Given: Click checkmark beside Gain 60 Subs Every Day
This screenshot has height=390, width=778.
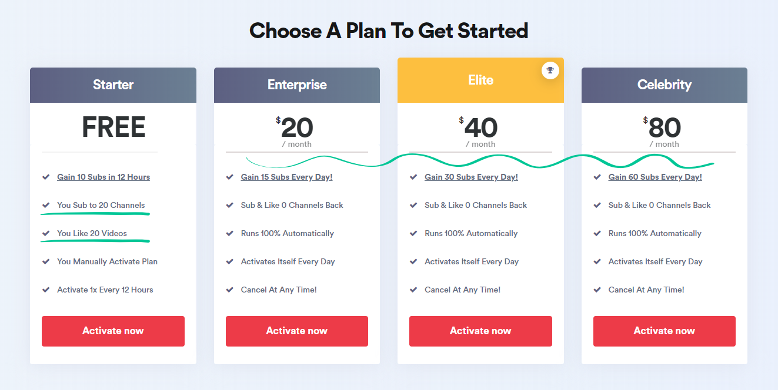Looking at the screenshot, I should pos(597,177).
